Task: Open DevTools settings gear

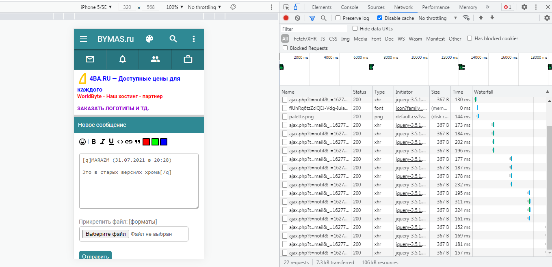Action: click(x=524, y=7)
